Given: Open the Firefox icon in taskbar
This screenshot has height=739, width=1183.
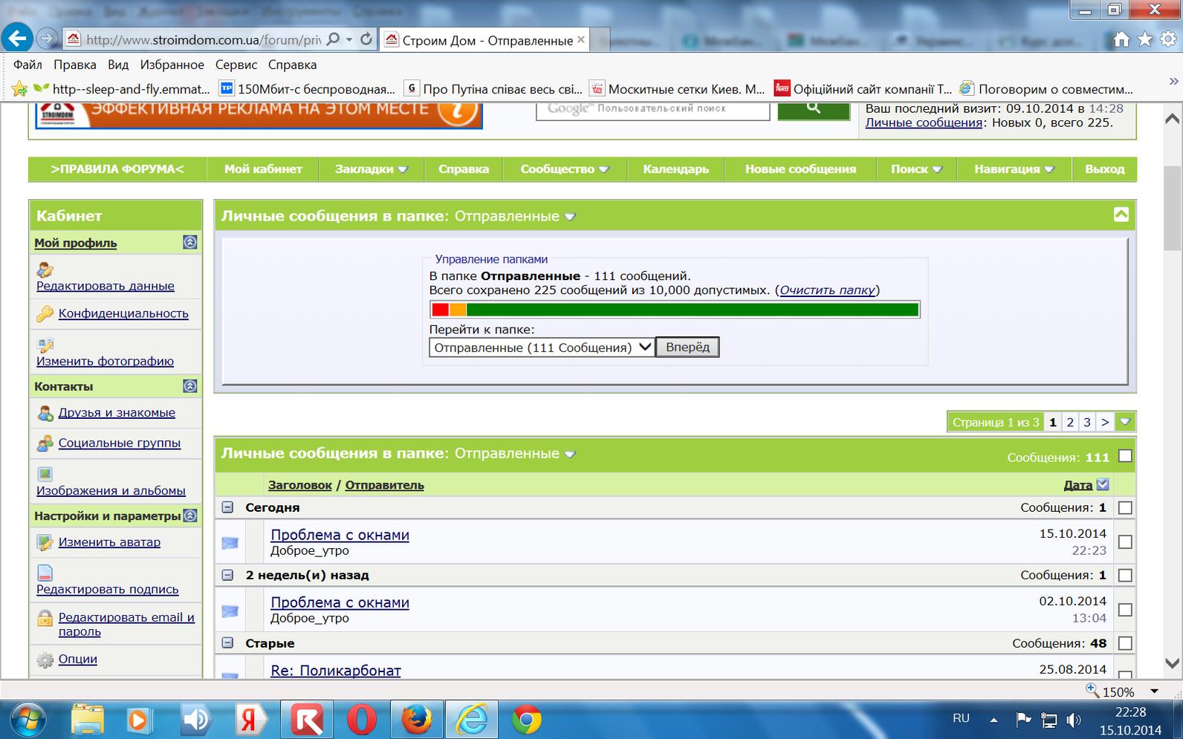Looking at the screenshot, I should pos(417,719).
